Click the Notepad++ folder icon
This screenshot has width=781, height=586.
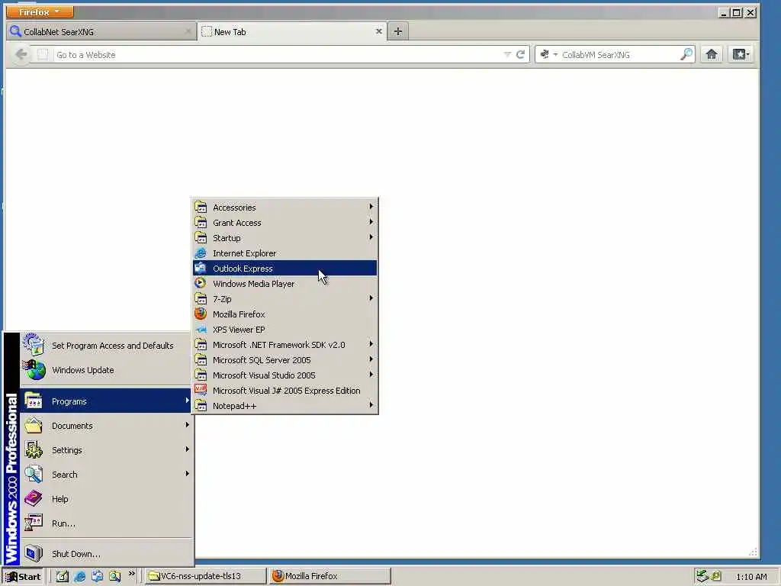(x=201, y=406)
